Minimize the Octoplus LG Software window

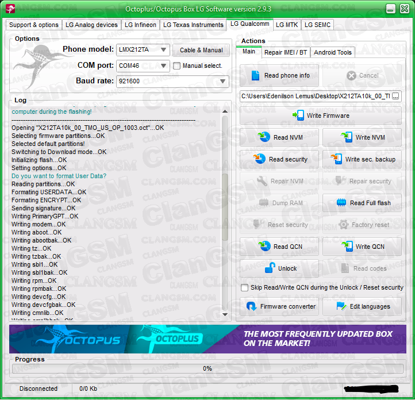point(390,9)
